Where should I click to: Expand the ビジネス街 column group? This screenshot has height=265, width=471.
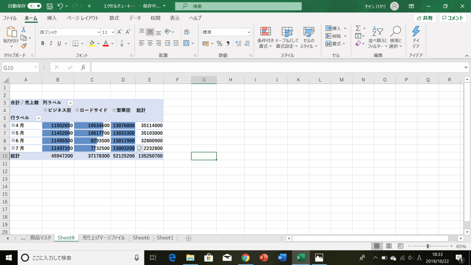pyautogui.click(x=46, y=110)
